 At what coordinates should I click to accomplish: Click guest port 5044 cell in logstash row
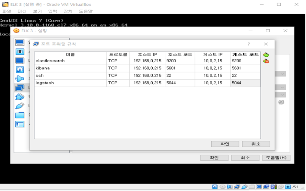[245, 83]
